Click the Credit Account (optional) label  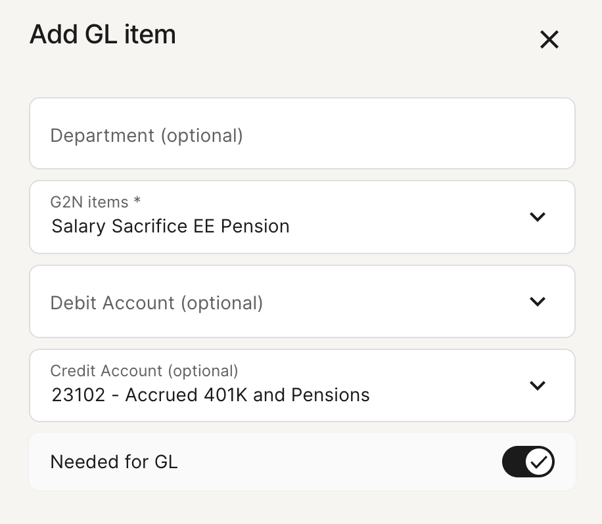coord(144,371)
